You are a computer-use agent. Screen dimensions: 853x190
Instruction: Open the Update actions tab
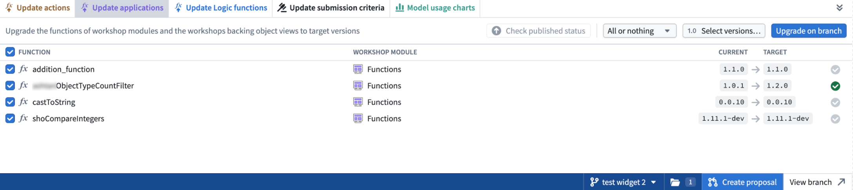coord(38,8)
